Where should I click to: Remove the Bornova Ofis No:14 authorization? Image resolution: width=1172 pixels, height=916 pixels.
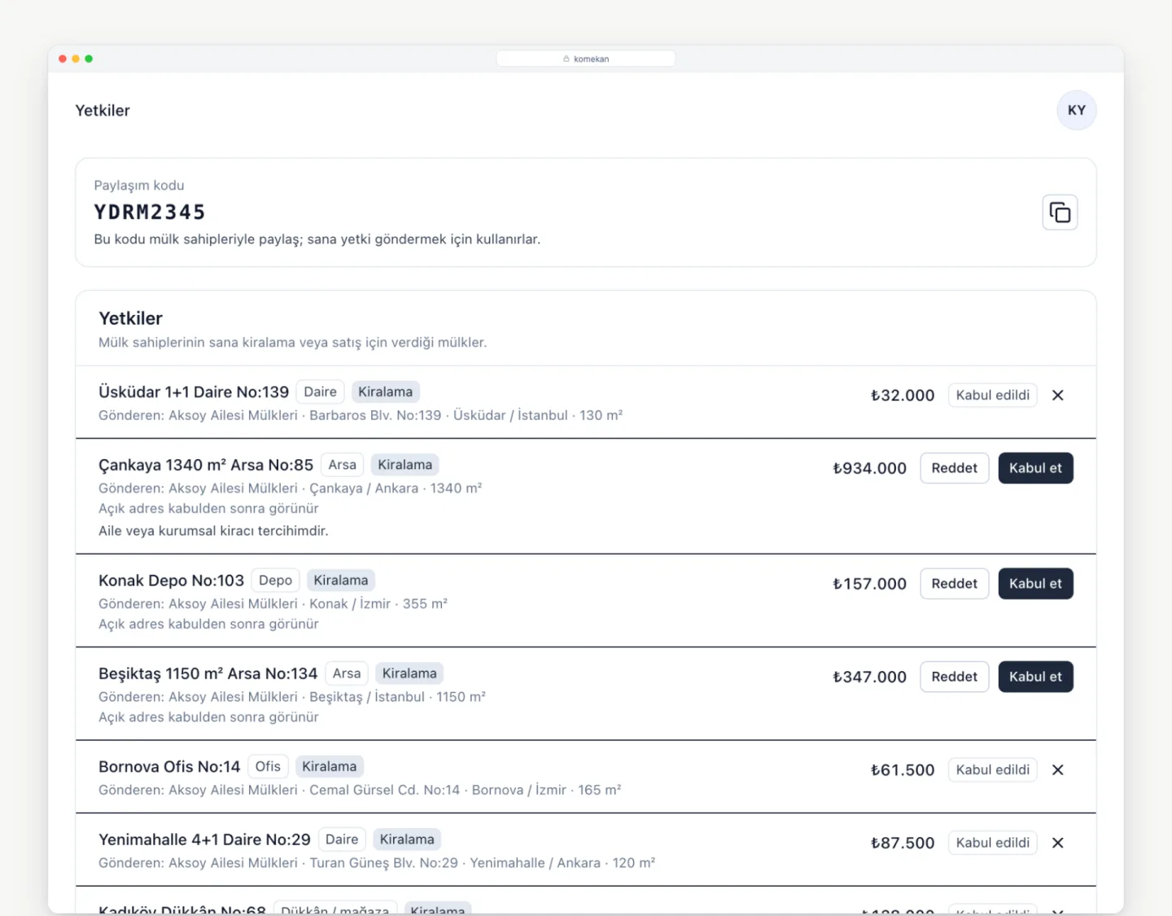pos(1058,769)
